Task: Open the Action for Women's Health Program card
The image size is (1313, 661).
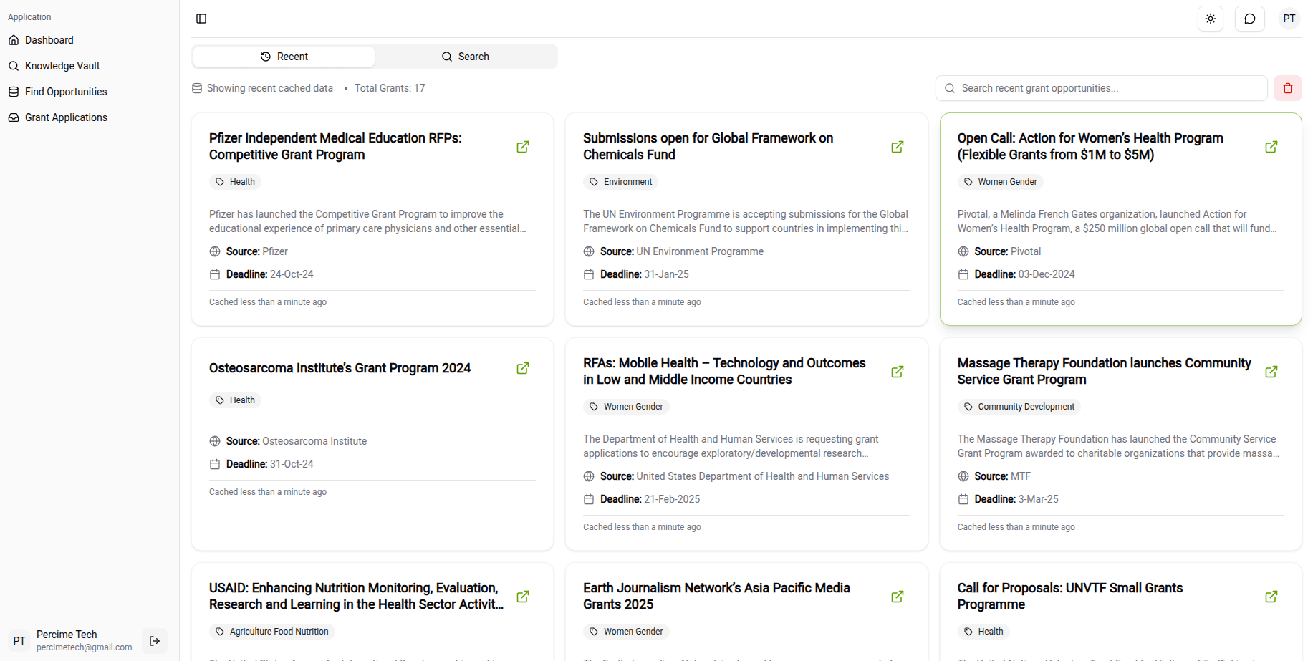Action: [1090, 146]
